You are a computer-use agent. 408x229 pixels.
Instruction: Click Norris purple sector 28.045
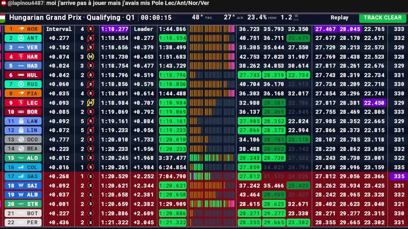(350, 29)
